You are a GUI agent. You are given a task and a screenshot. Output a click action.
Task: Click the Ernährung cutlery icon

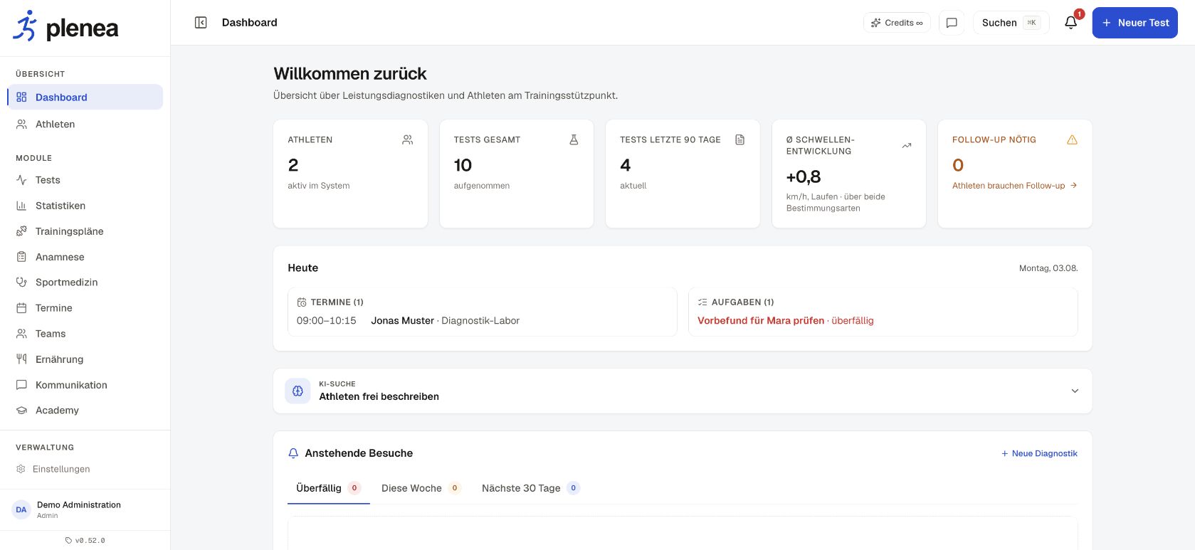[x=21, y=359]
